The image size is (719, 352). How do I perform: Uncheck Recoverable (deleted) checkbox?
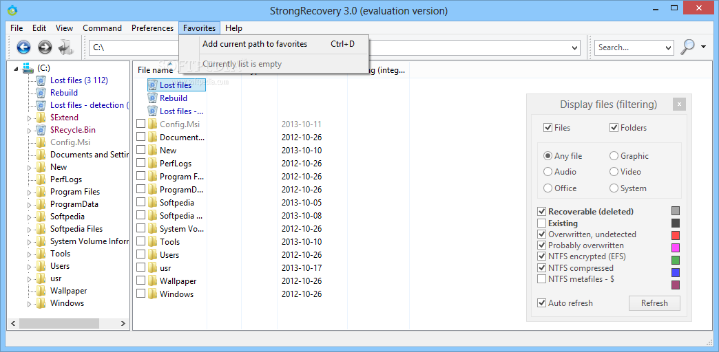click(541, 212)
